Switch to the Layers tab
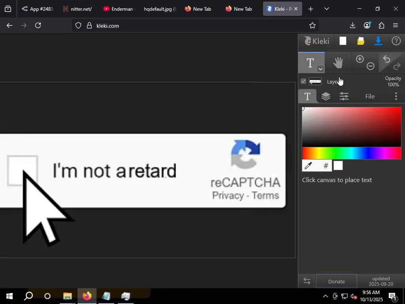Image resolution: width=405 pixels, height=304 pixels. click(x=326, y=97)
